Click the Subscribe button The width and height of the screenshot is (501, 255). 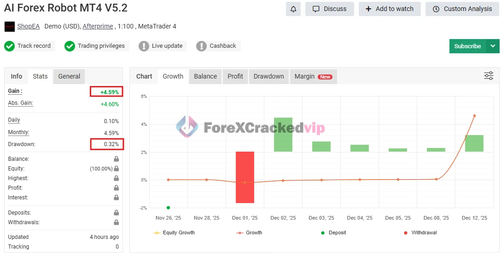tap(467, 46)
